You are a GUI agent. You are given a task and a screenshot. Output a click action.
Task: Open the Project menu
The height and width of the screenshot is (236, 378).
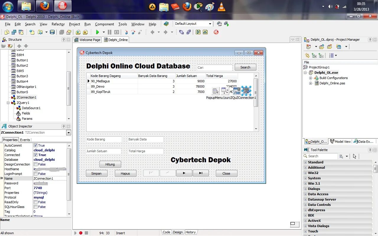point(74,24)
